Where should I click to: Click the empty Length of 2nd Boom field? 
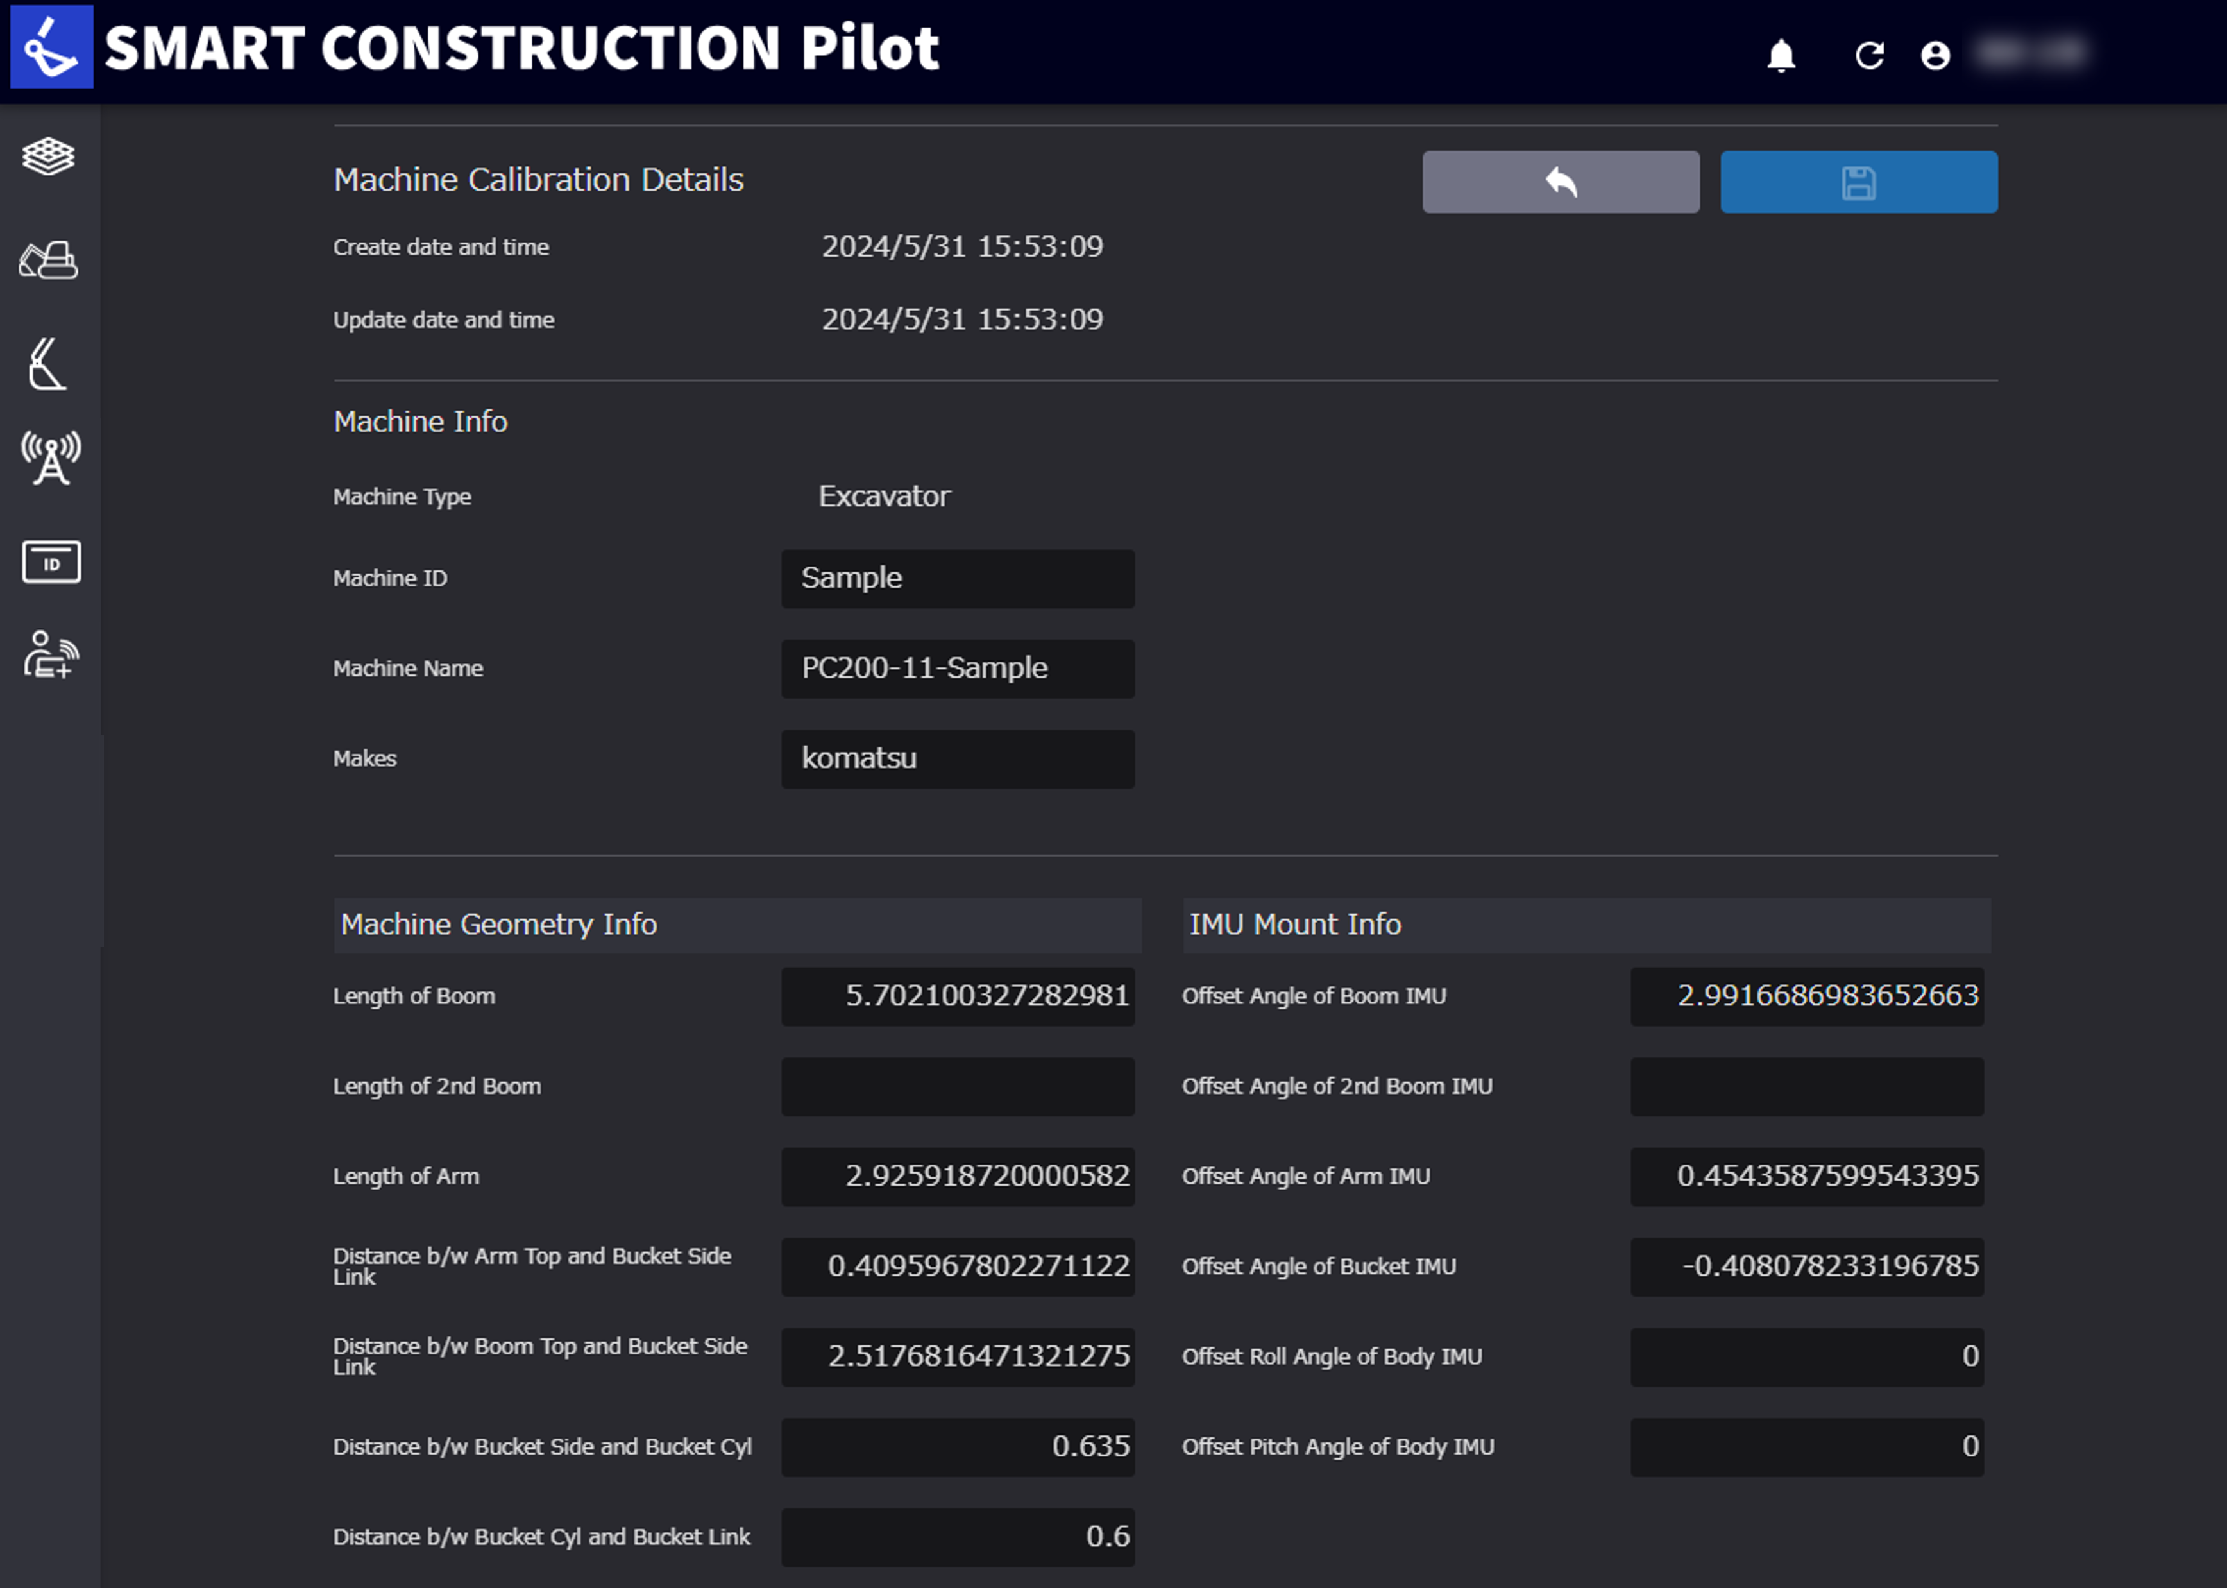coord(957,1086)
